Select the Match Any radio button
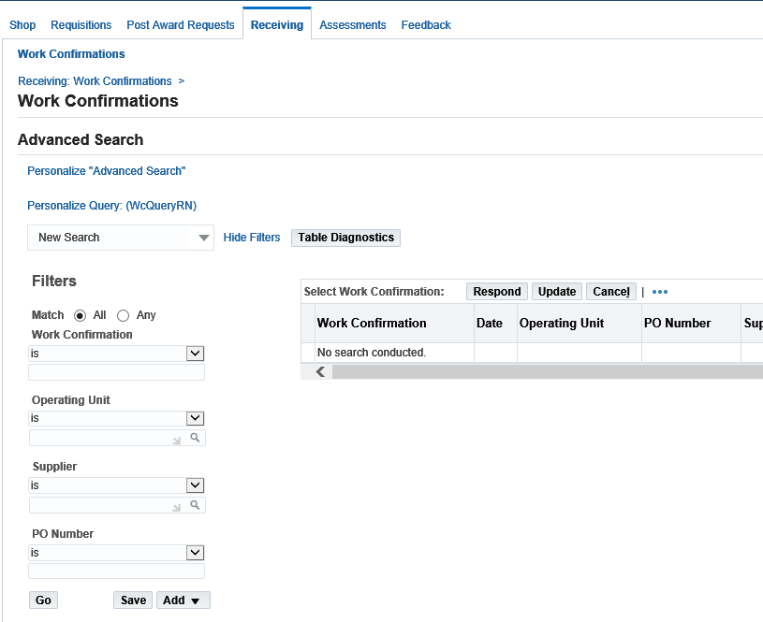This screenshot has width=763, height=622. click(124, 315)
